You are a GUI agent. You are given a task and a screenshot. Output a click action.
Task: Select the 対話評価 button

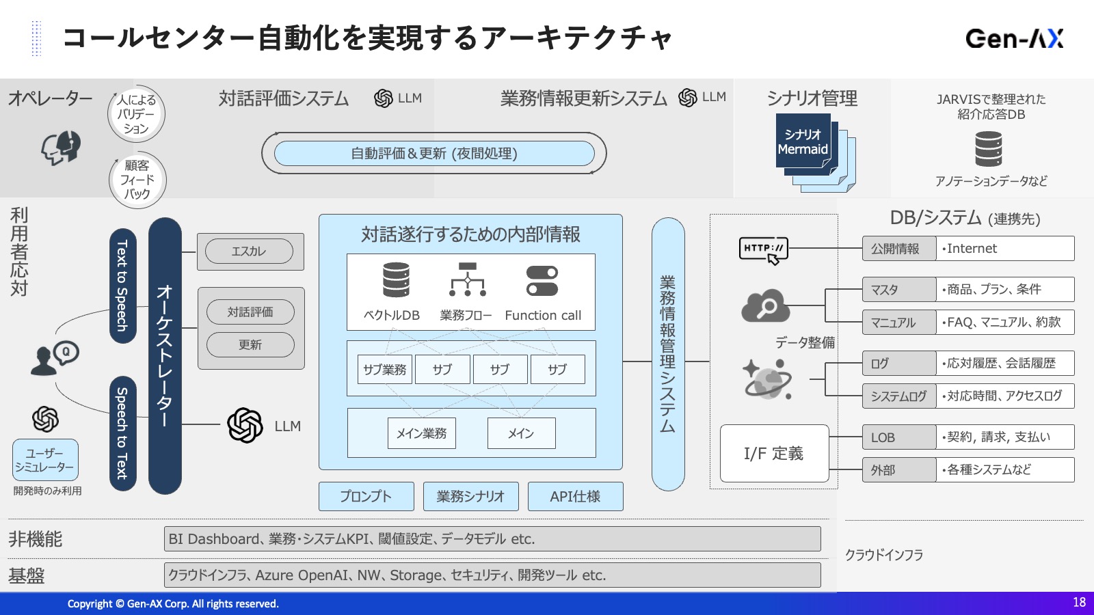point(250,312)
